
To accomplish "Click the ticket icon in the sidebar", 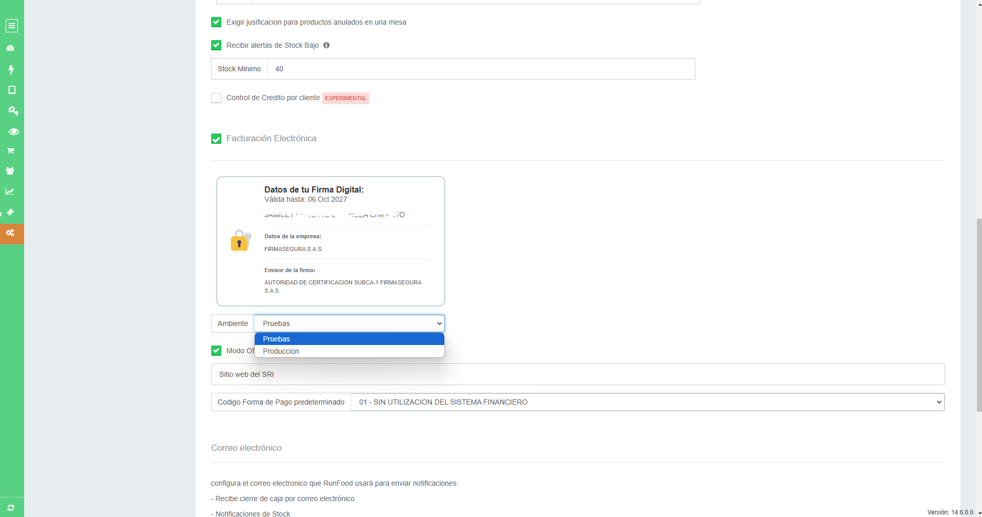I will pyautogui.click(x=10, y=212).
